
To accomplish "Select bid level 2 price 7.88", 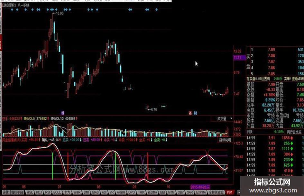I will pyautogui.click(x=271, y=56).
